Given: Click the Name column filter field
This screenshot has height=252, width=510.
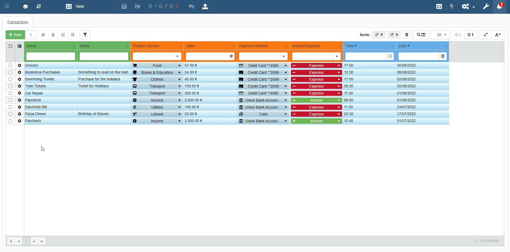Looking at the screenshot, I should pyautogui.click(x=50, y=56).
